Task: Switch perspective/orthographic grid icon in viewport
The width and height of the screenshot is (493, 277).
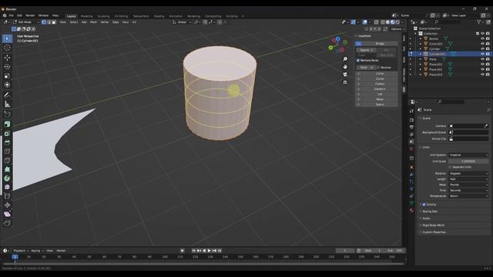Action: [345, 82]
